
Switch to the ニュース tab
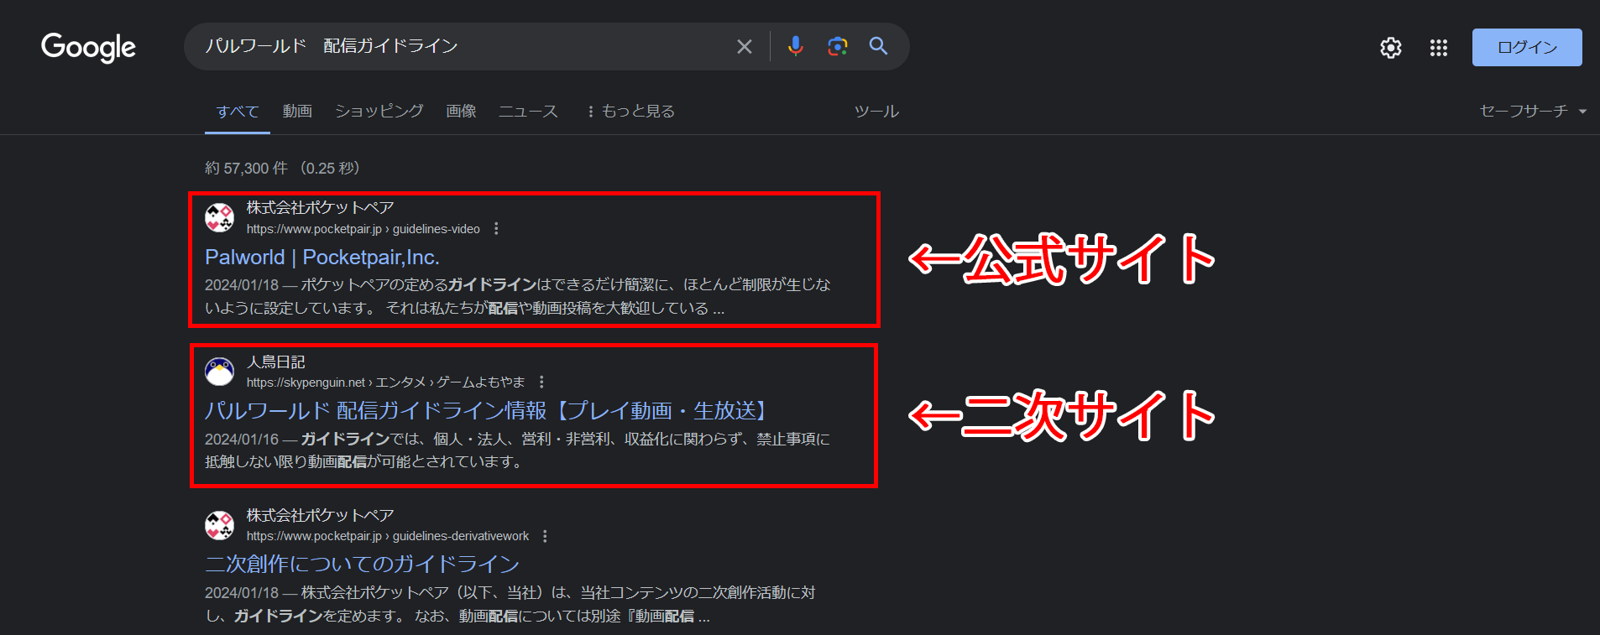[x=528, y=112]
